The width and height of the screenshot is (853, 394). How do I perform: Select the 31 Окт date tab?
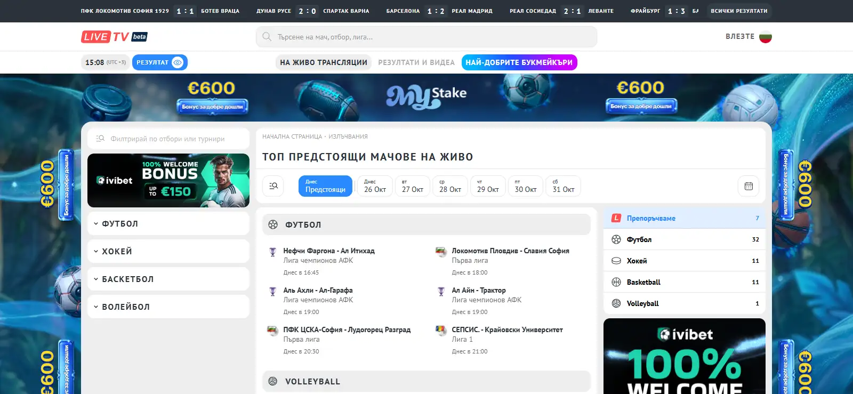563,186
